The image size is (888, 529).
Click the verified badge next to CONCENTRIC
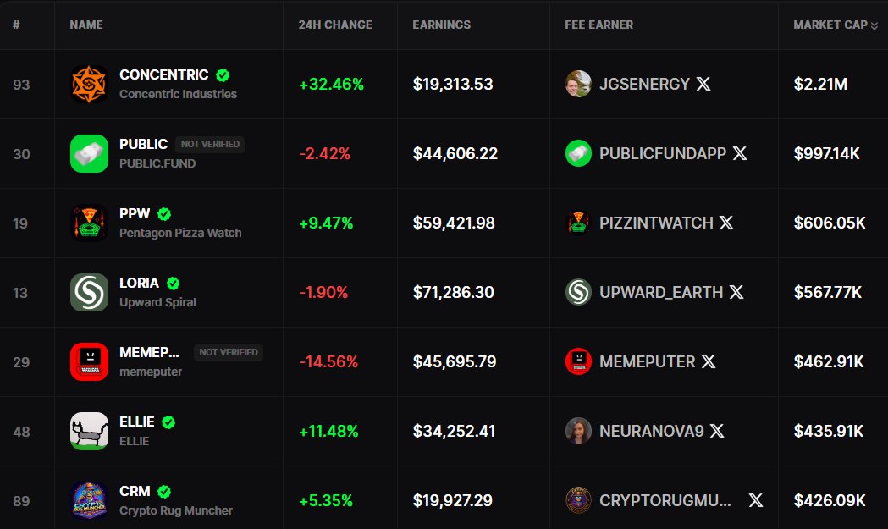[222, 74]
